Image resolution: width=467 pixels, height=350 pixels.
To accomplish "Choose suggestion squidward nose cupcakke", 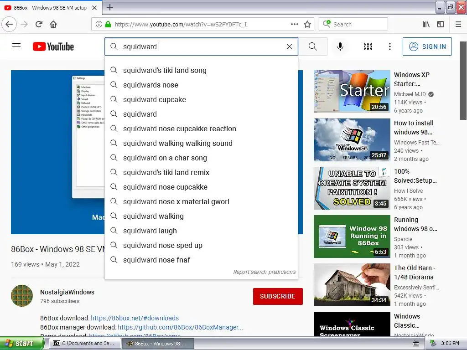I will 201,187.
